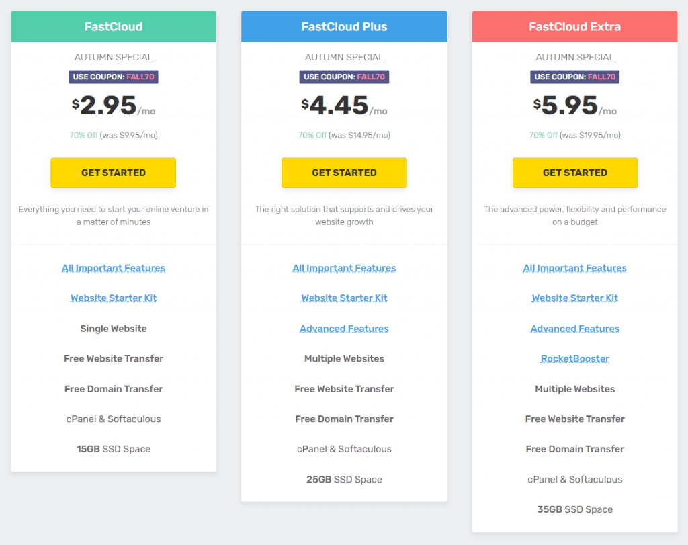Select the FastCloud Extra plan header
The image size is (688, 545).
574,26
